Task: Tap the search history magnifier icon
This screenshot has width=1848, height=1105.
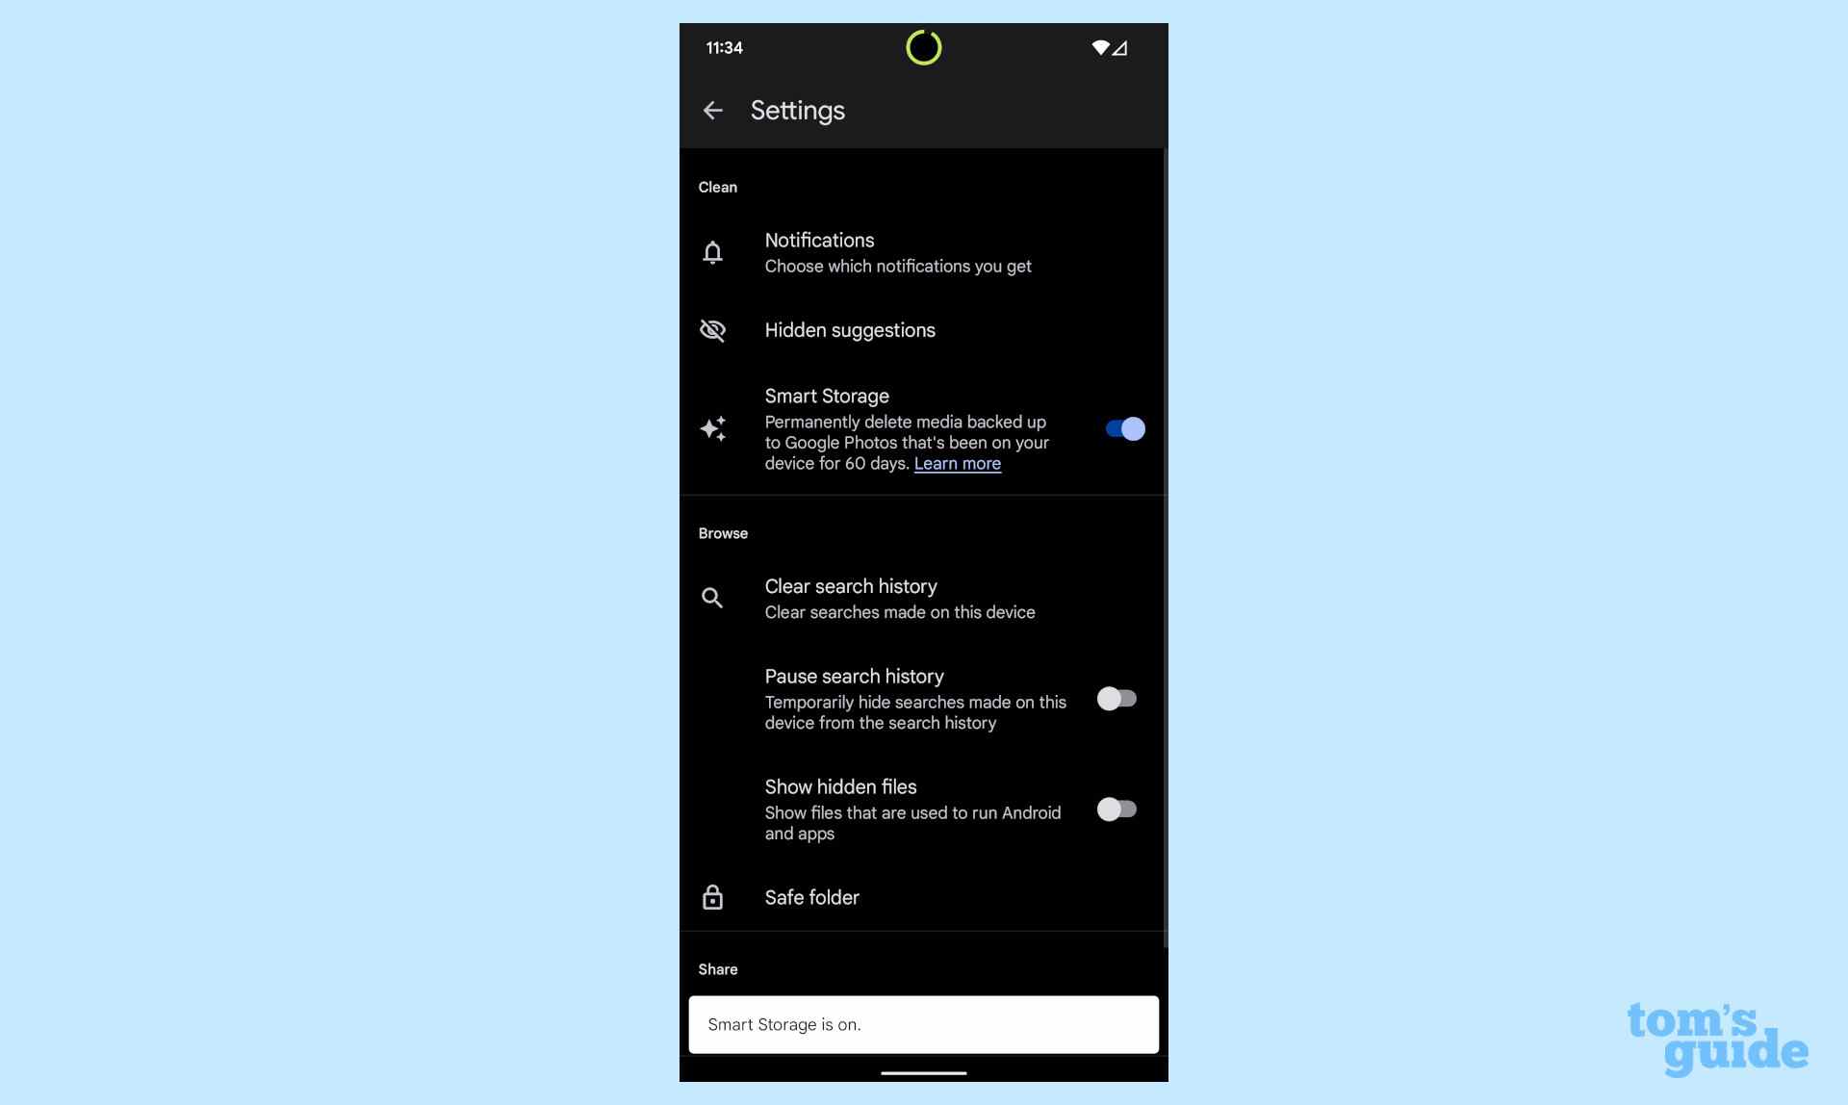Action: pyautogui.click(x=711, y=599)
